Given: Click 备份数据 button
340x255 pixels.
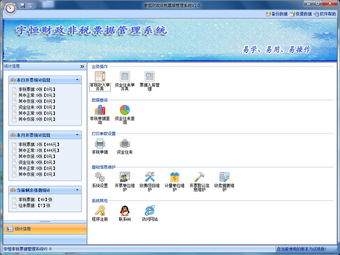Looking at the screenshot, I should (276, 14).
